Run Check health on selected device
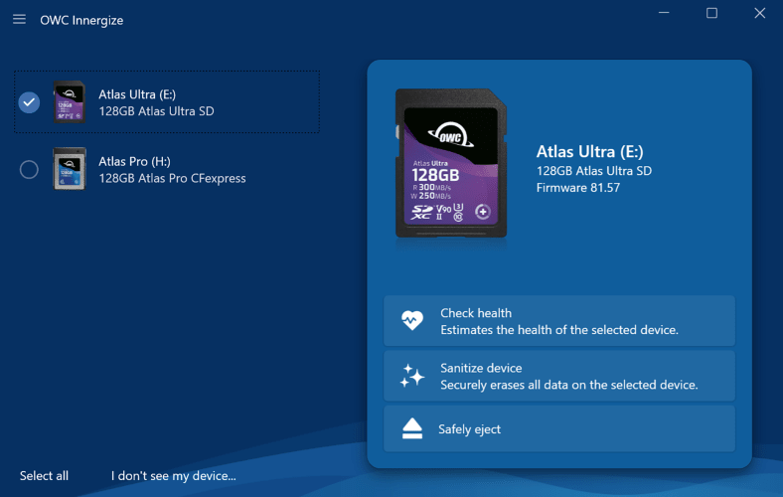783x497 pixels. click(558, 321)
